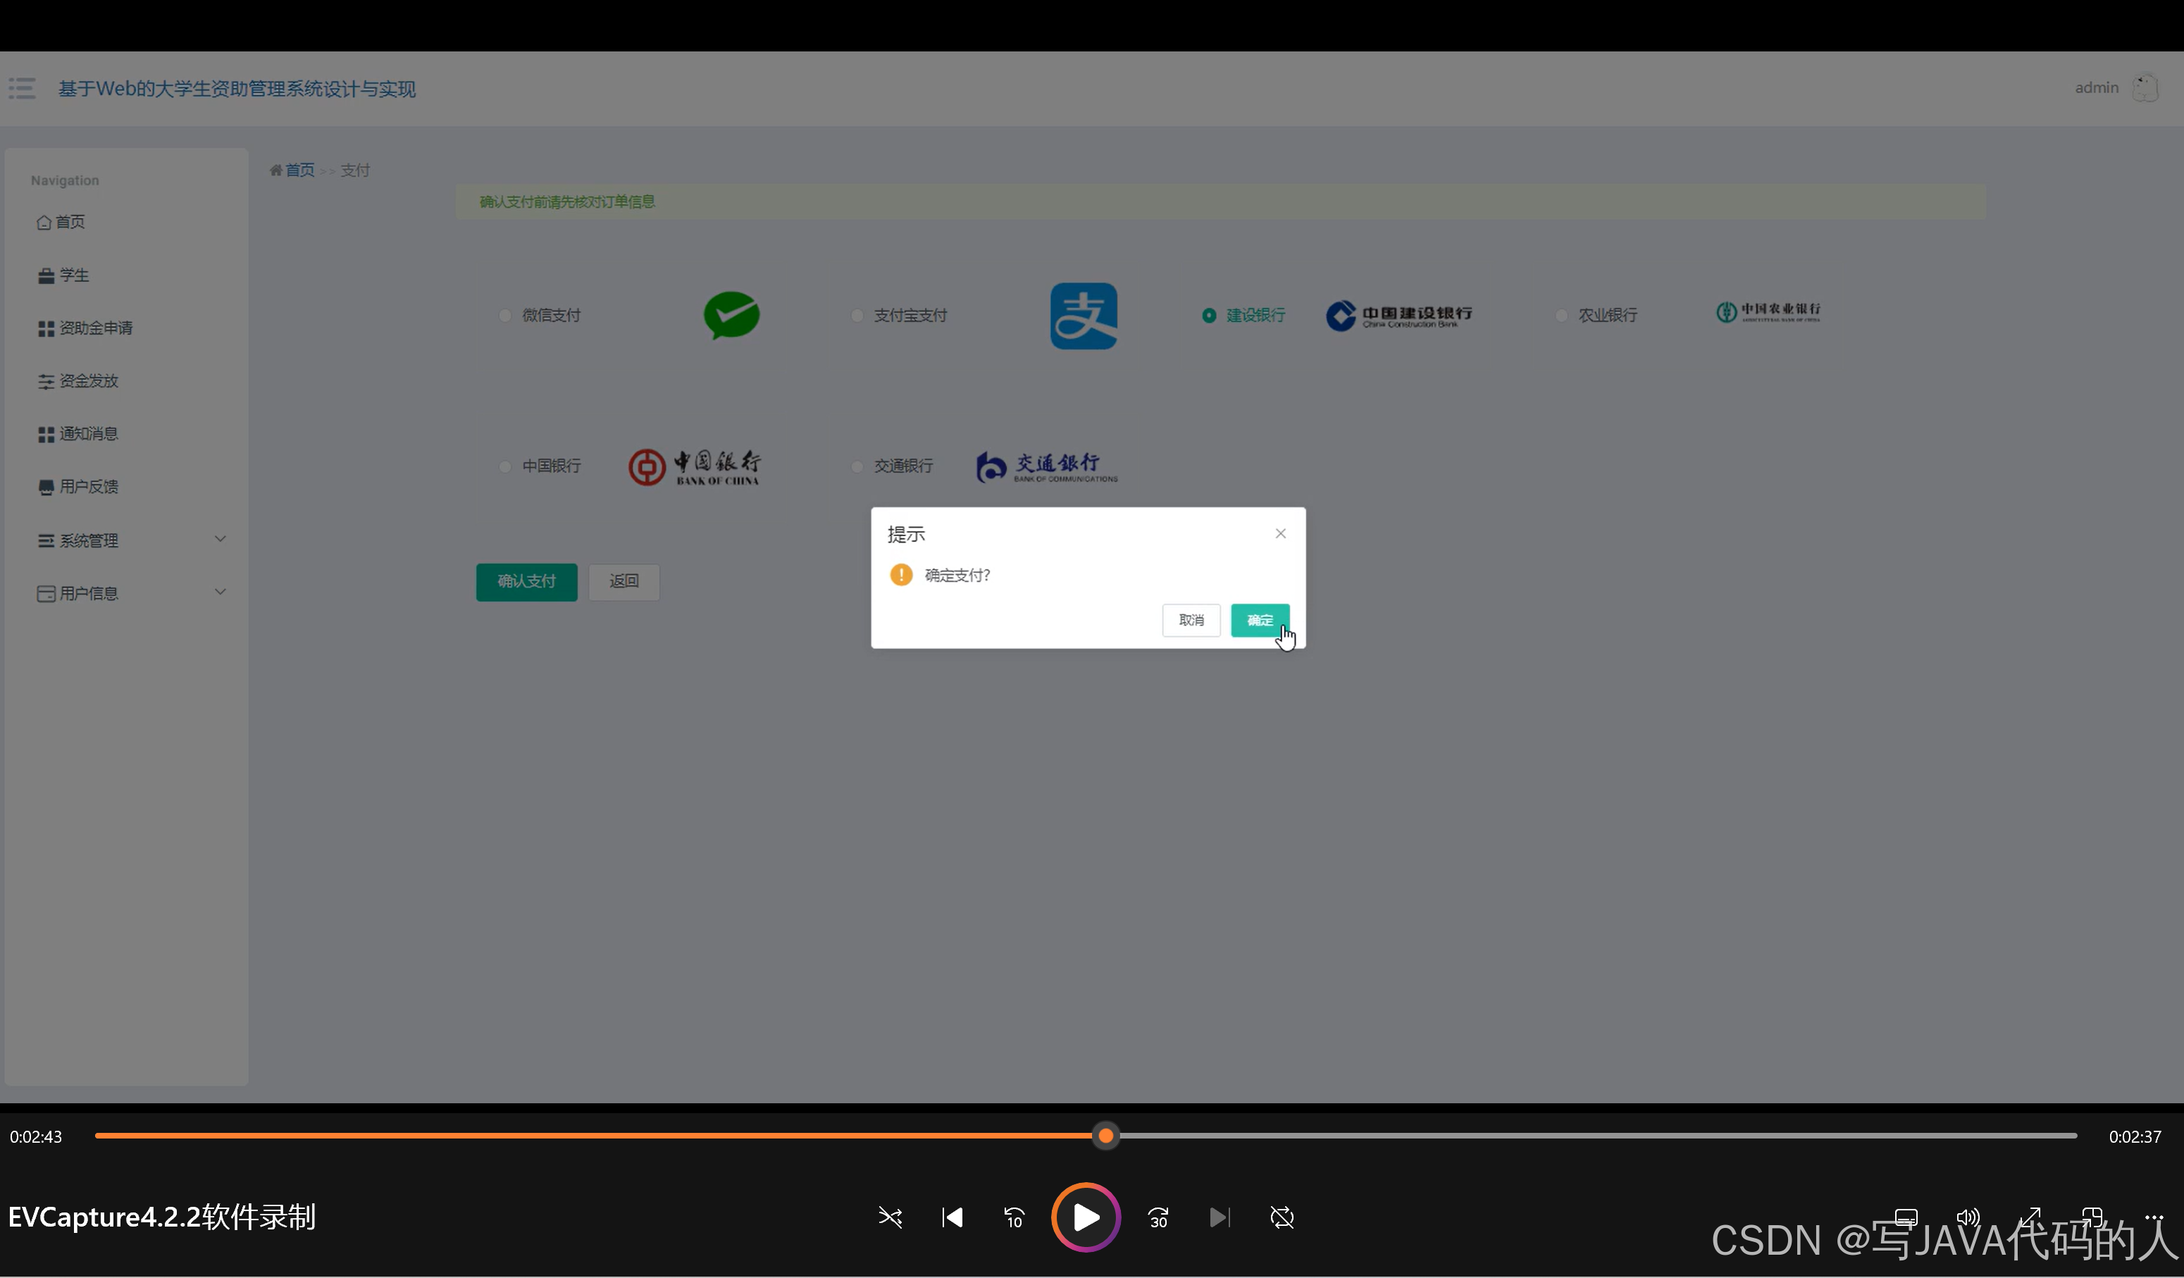
Task: Skip to the previous track
Action: tap(953, 1217)
